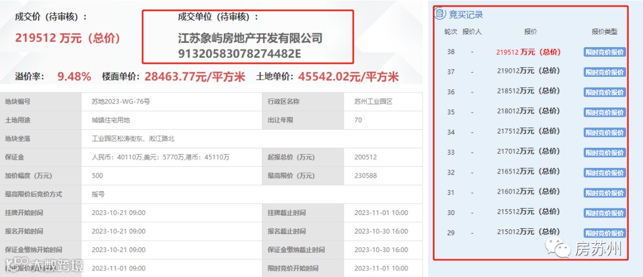Click the starting price value 200512
Viewport: 643px width, 277px height.
tap(366, 157)
